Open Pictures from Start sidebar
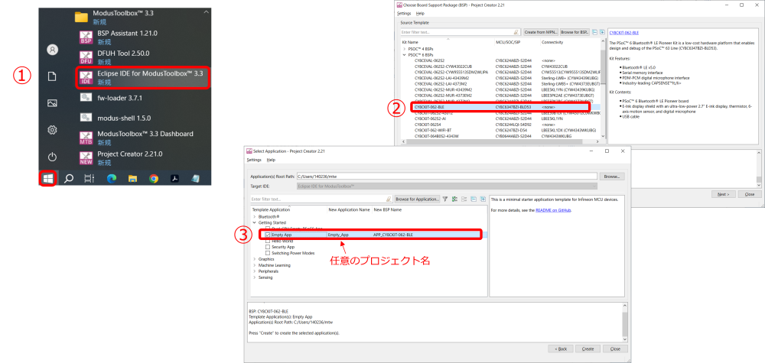 pyautogui.click(x=53, y=103)
